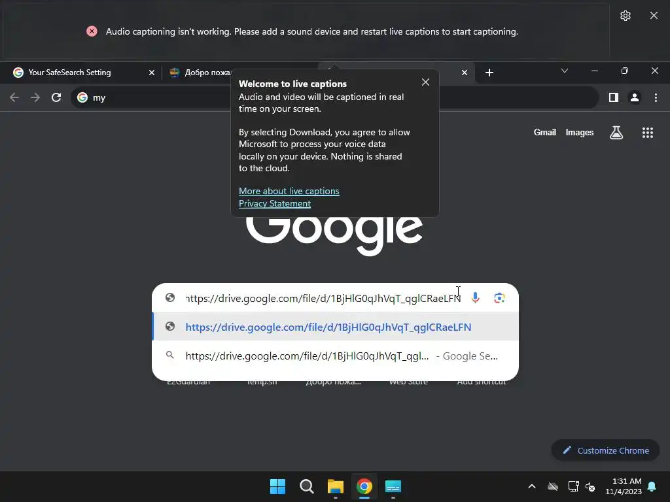The image size is (670, 502).
Task: Click Customize Chrome button
Action: click(605, 450)
